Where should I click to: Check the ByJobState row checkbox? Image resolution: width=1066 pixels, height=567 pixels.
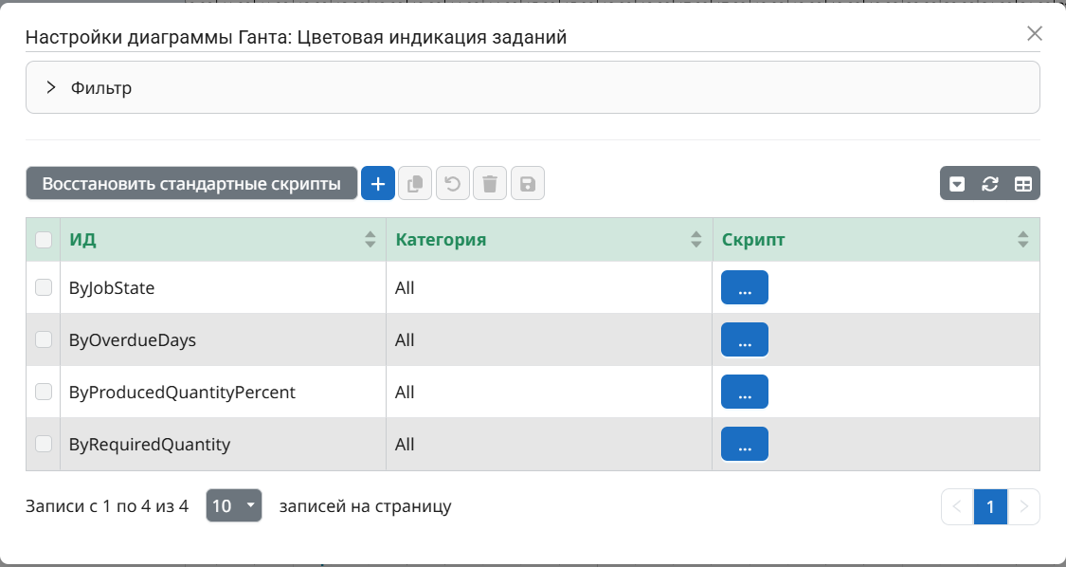(44, 287)
